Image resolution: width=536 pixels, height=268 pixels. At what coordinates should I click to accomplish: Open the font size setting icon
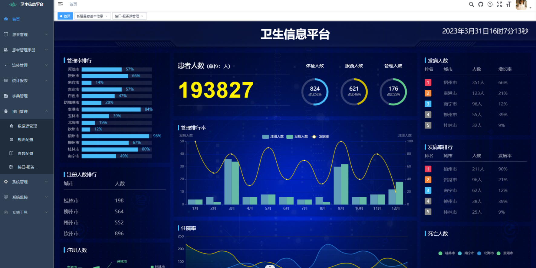point(508,4)
